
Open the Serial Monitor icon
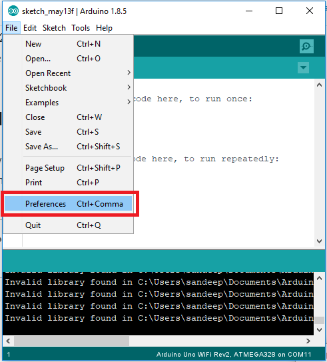point(306,47)
